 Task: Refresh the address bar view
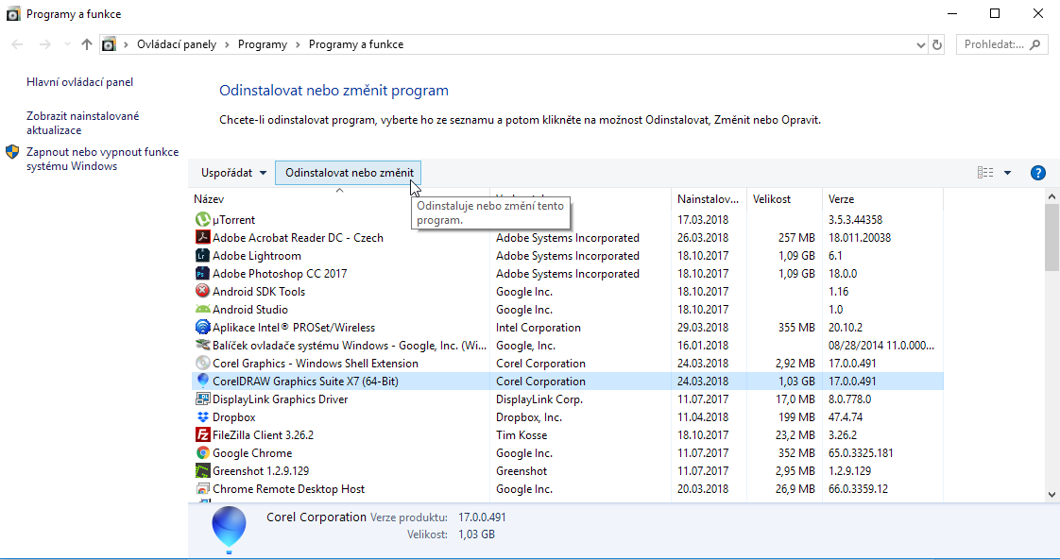tap(937, 44)
